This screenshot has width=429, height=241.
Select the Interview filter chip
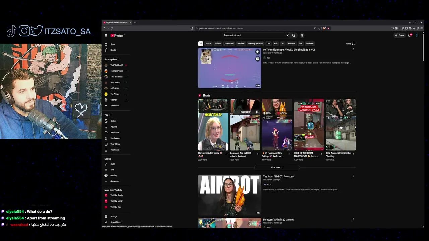(292, 44)
